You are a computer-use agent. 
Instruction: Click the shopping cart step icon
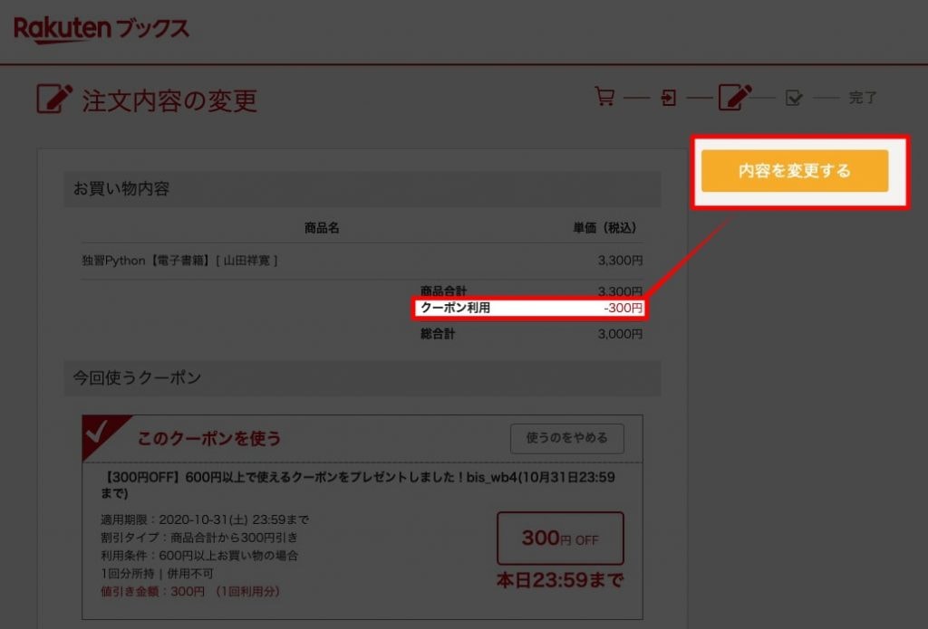pos(604,97)
